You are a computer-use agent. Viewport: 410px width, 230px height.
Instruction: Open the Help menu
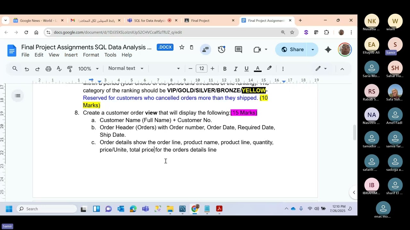(127, 55)
